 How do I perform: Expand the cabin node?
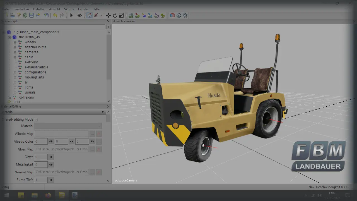tap(15, 57)
